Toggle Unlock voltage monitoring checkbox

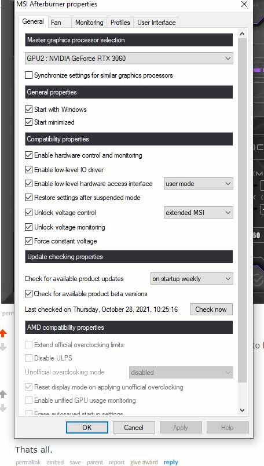[28, 227]
